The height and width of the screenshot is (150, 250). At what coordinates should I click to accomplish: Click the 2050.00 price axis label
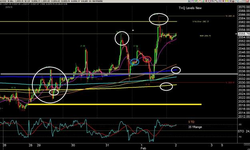click(x=244, y=45)
